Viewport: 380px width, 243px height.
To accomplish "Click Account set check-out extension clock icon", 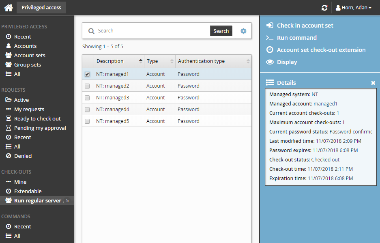I will (270, 50).
